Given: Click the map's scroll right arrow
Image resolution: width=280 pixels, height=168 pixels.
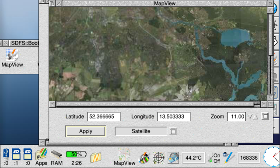Looking at the screenshot, I should click(263, 104).
